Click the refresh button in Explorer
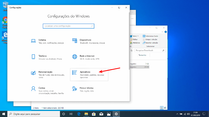 coord(132,50)
